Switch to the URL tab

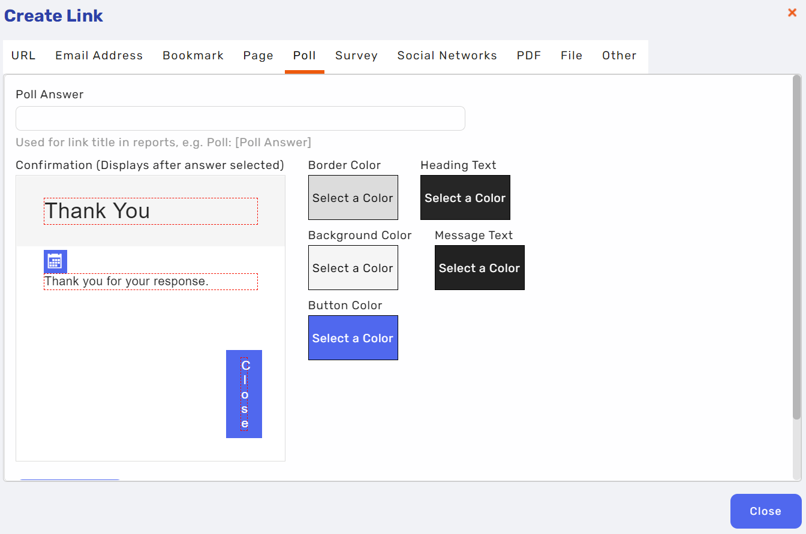(x=23, y=56)
